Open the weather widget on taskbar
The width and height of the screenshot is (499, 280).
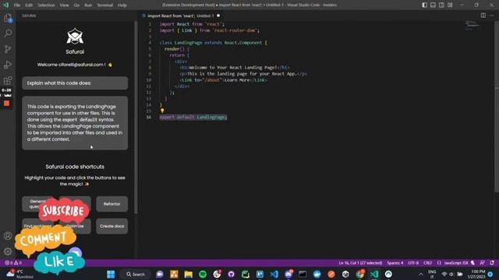click(x=19, y=274)
